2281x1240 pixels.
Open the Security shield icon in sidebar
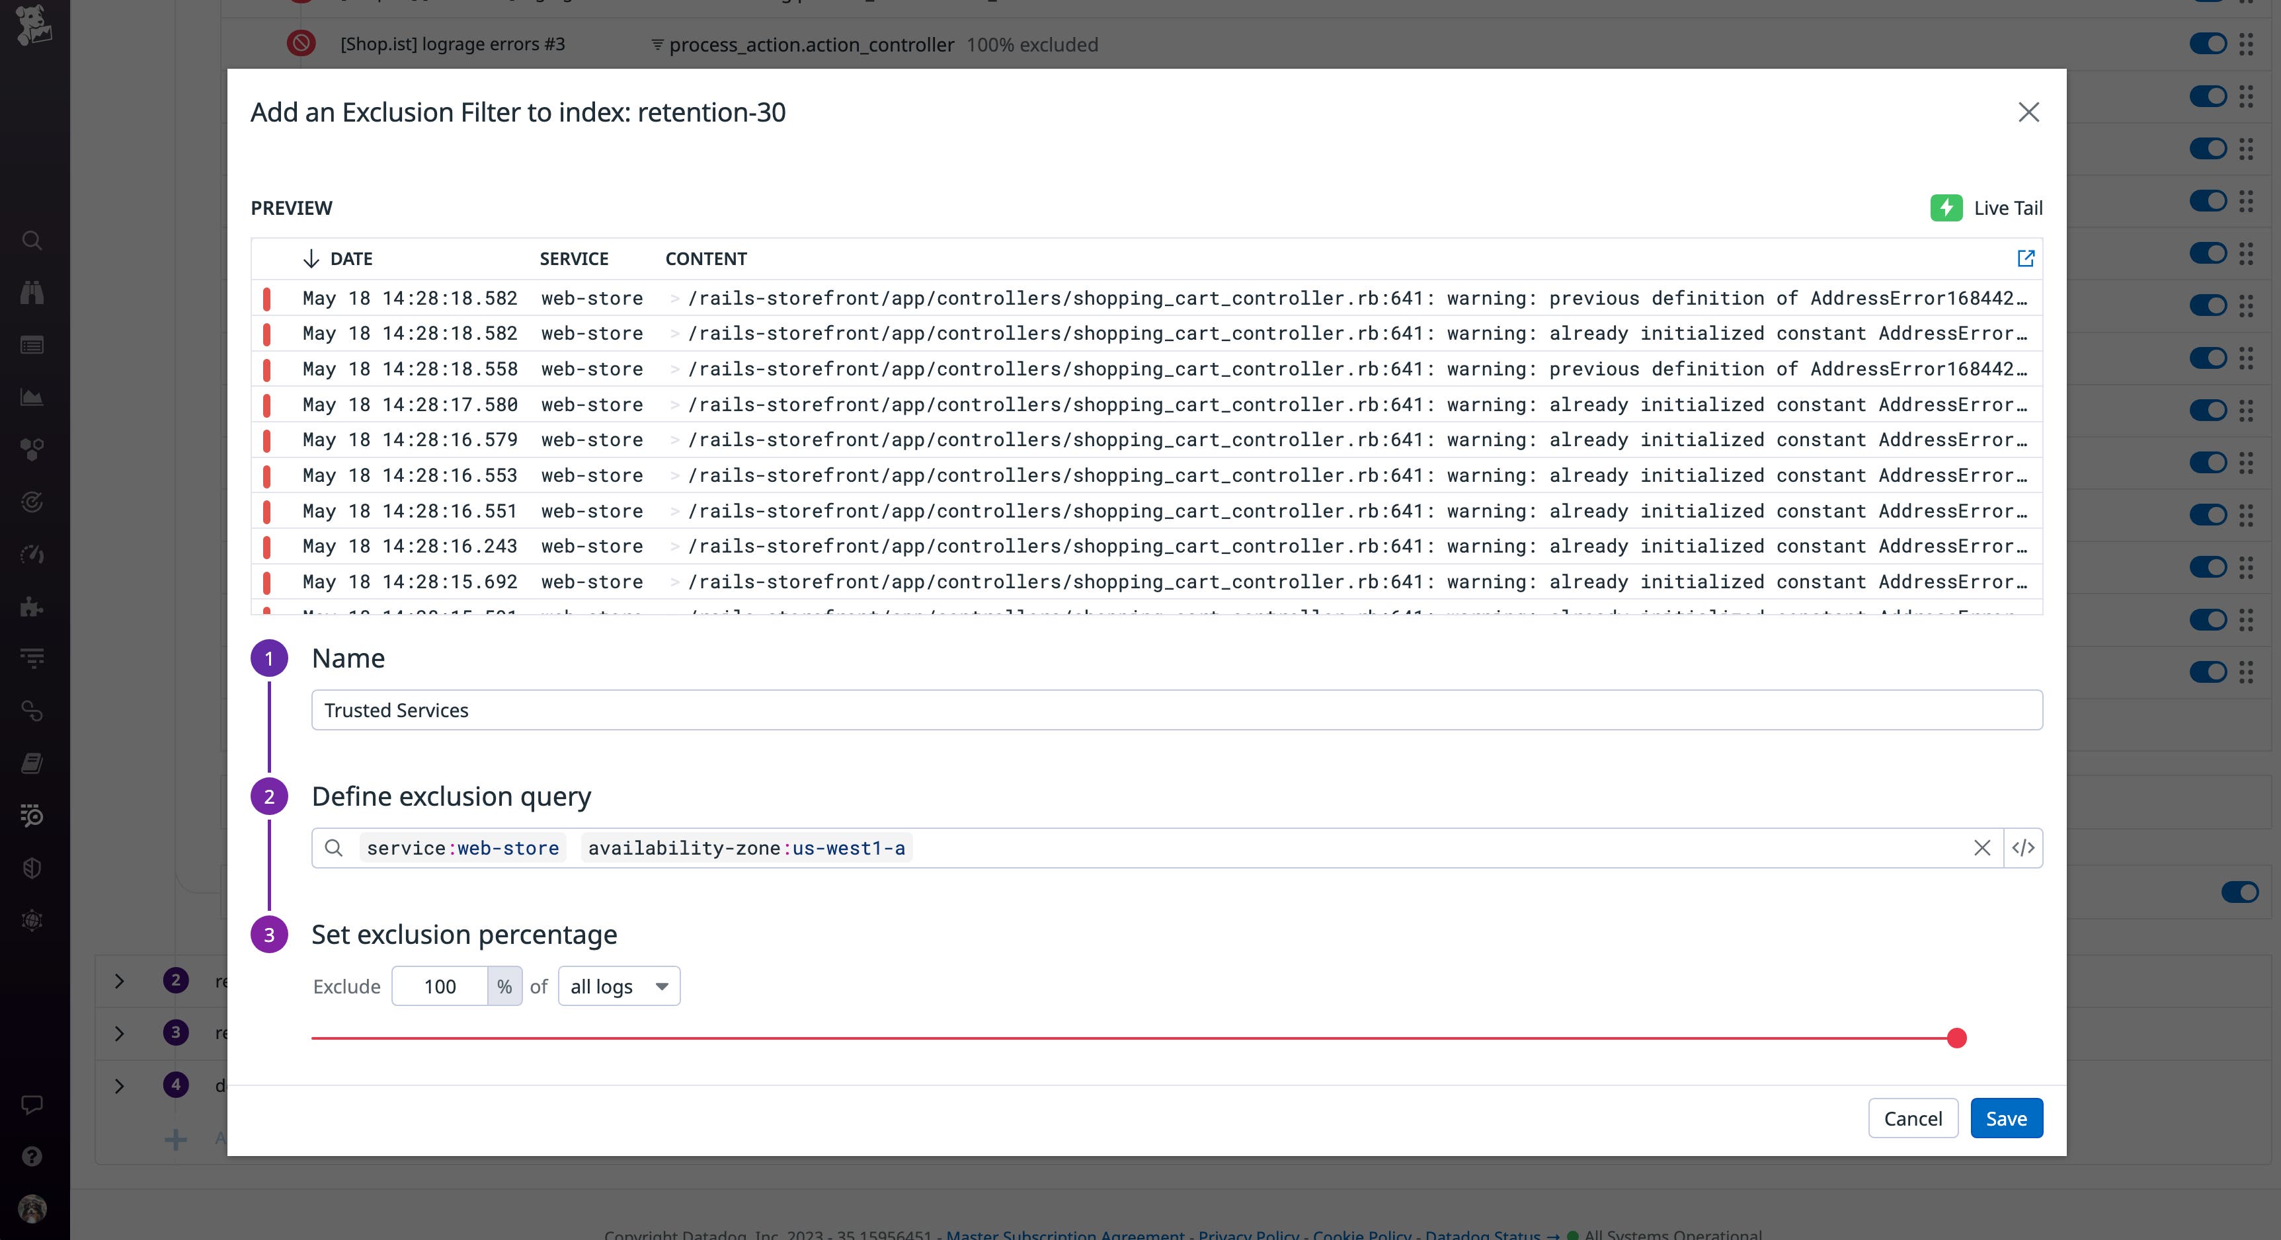click(32, 869)
